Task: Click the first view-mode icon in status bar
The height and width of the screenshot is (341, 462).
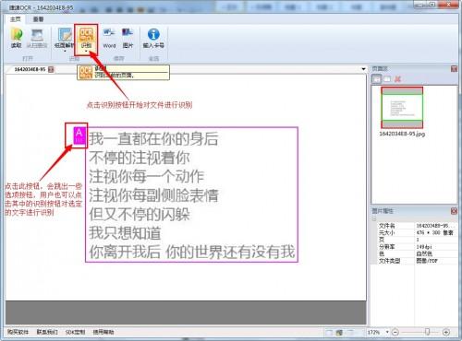Action: (329, 332)
